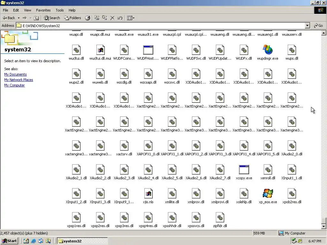The width and height of the screenshot is (327, 245).
Task: Open the Start menu
Action: [9, 241]
